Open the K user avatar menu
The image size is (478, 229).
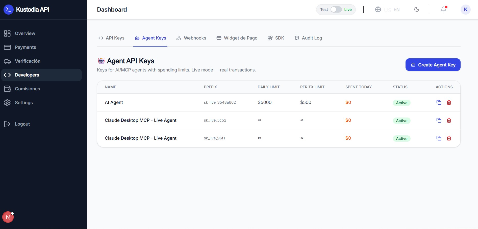tap(465, 10)
